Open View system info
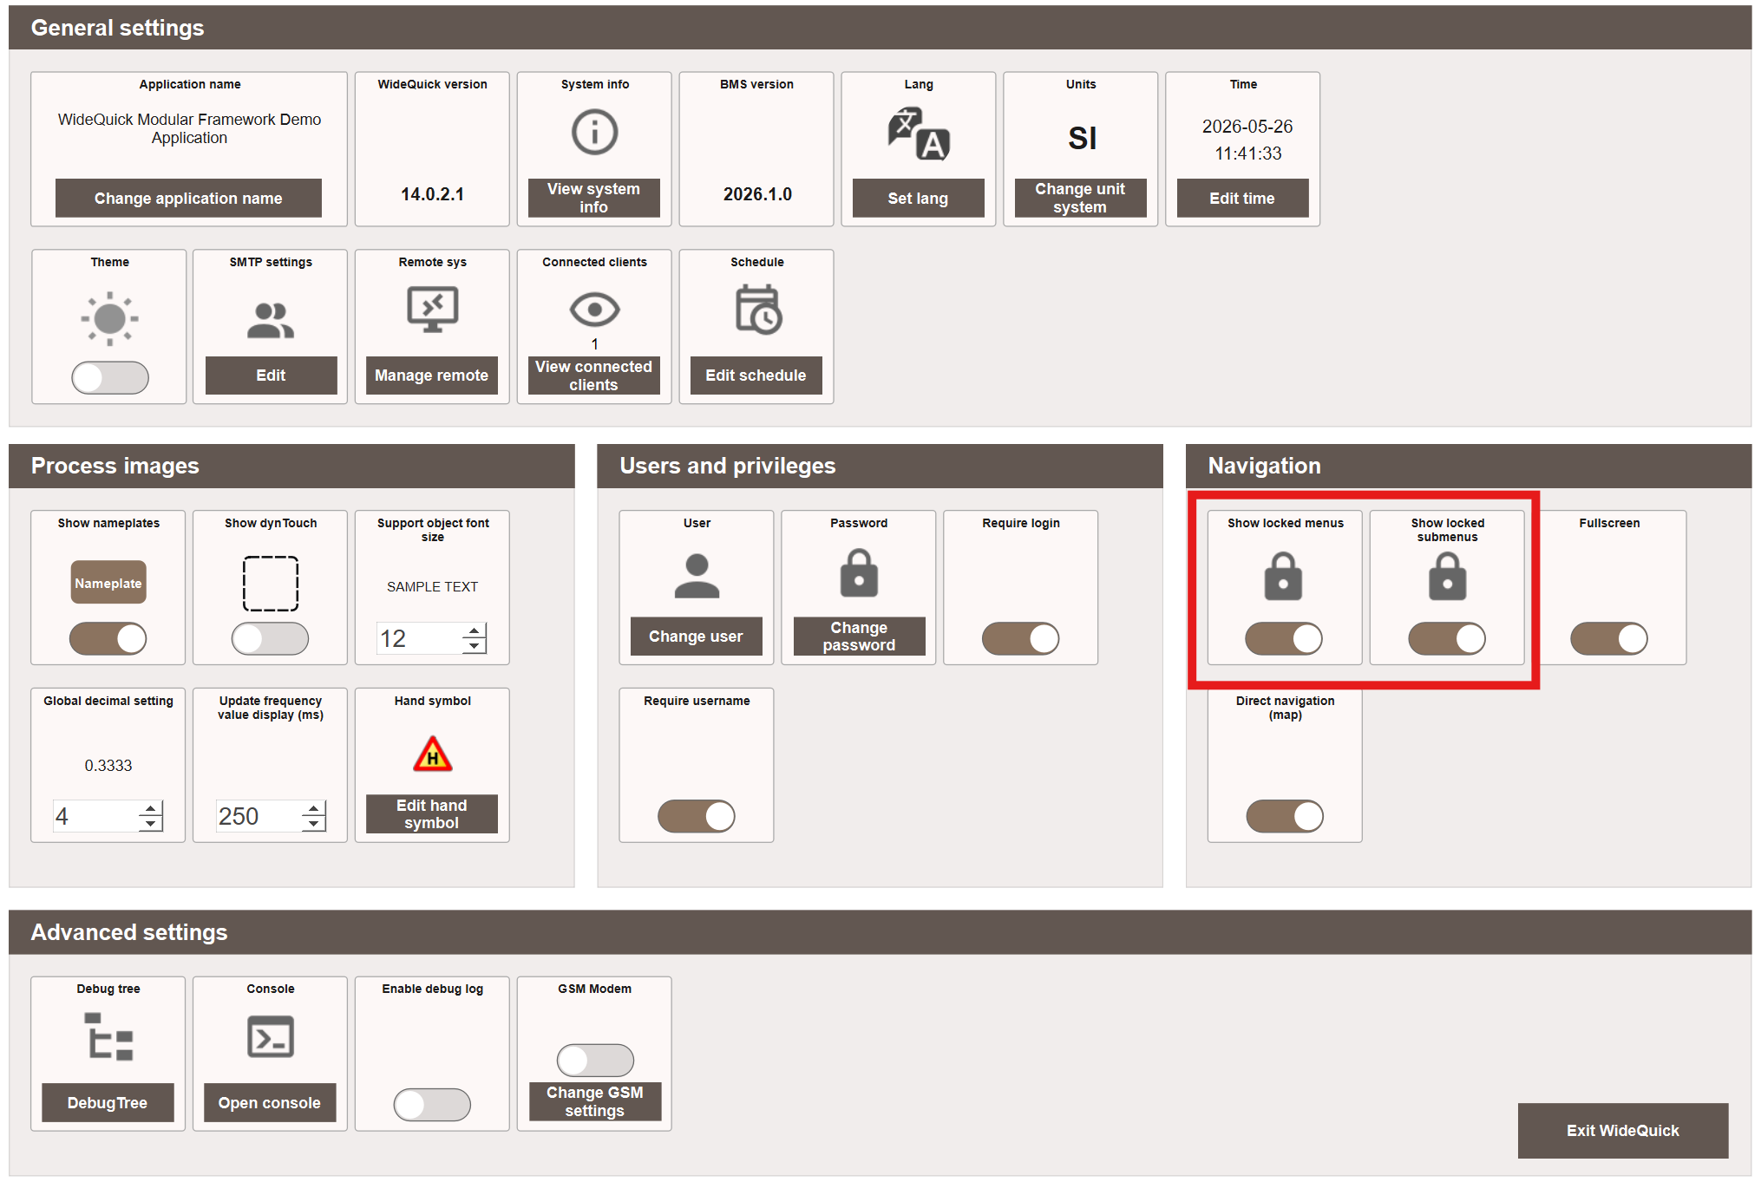 click(594, 199)
